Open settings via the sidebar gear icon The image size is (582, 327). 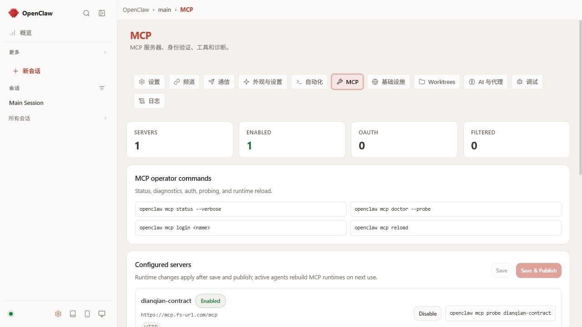click(x=58, y=314)
